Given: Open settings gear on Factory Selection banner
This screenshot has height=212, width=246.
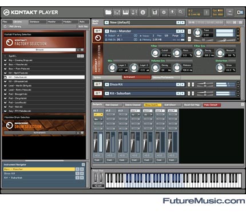Looking at the screenshot, I should pyautogui.click(x=82, y=50).
